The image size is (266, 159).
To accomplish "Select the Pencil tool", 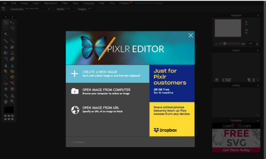I will point(6,41).
